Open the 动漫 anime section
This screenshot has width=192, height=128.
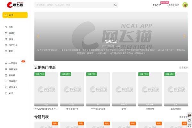pyautogui.click(x=11, y=39)
